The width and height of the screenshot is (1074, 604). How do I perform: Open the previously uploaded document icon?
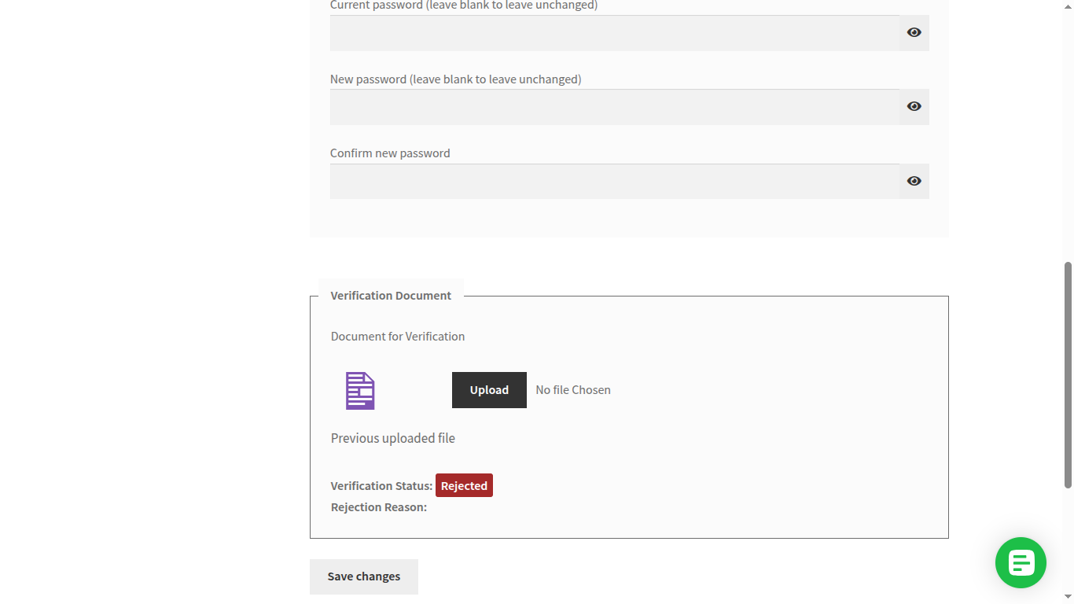tap(360, 391)
